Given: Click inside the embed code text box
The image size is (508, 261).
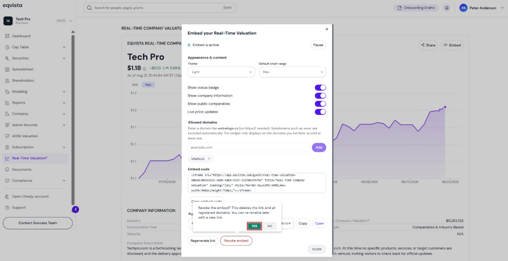Looking at the screenshot, I should point(257,183).
